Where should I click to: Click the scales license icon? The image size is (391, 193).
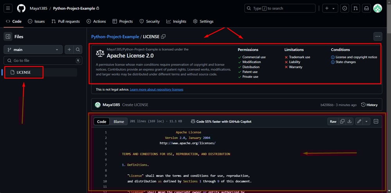99,53
